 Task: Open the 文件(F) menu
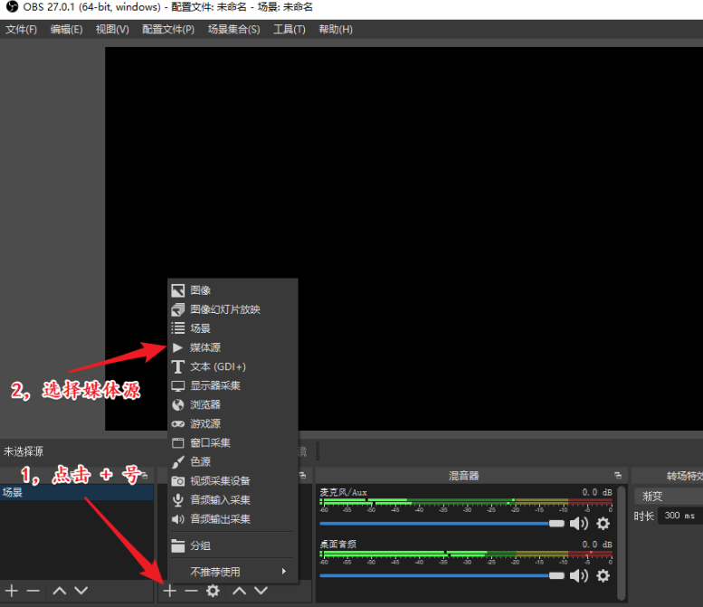(x=21, y=30)
